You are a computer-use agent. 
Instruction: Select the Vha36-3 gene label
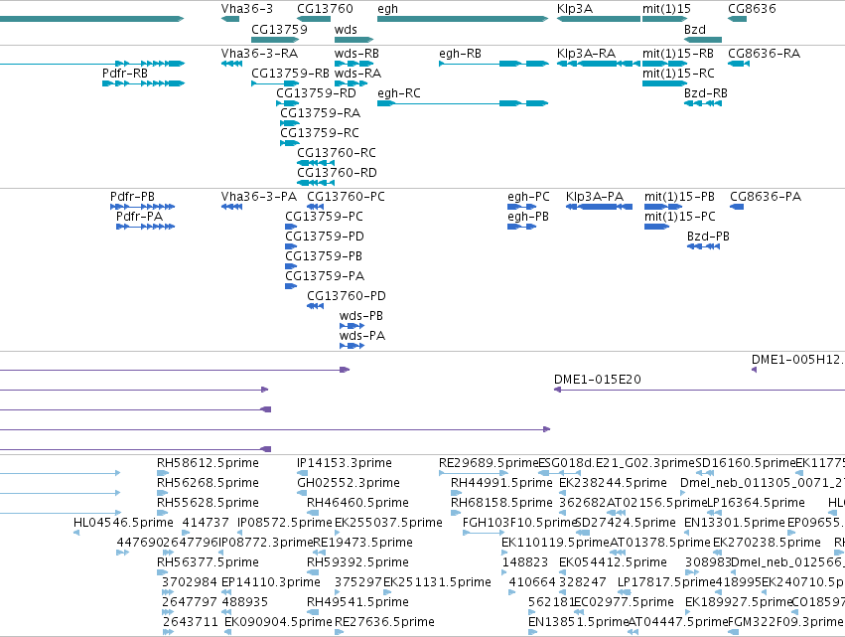coord(247,9)
